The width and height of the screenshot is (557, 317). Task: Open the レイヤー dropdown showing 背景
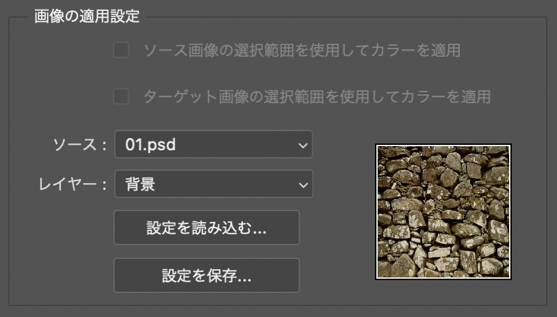(213, 184)
